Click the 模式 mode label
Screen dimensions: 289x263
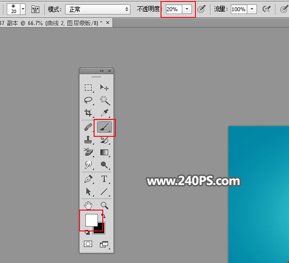[55, 9]
